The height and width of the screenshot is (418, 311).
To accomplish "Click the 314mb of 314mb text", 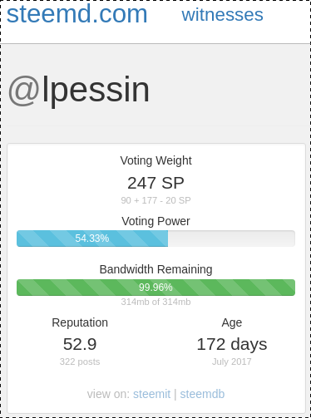I will (x=155, y=302).
